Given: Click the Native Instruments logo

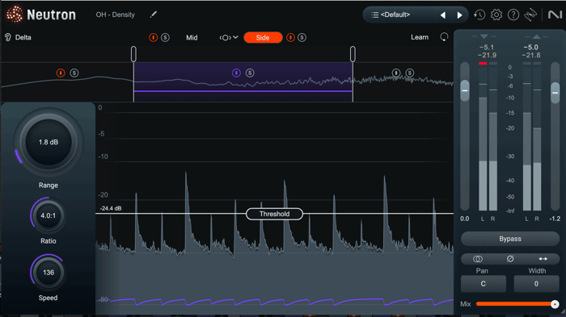Looking at the screenshot, I should point(555,15).
